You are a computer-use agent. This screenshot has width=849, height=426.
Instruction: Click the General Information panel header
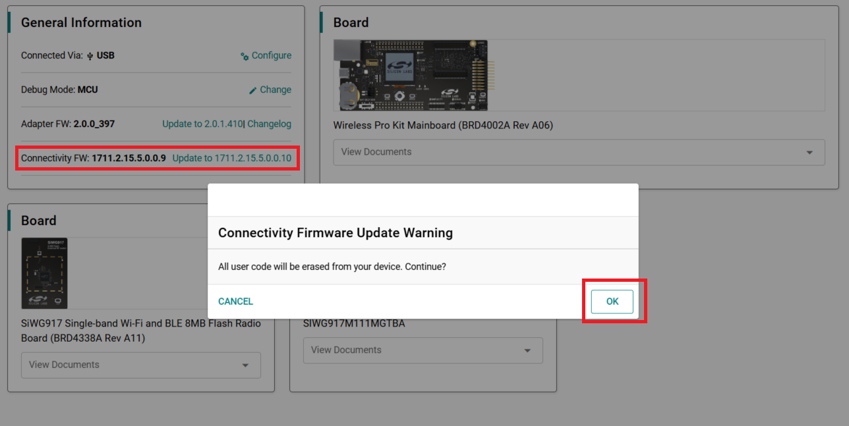coord(81,22)
